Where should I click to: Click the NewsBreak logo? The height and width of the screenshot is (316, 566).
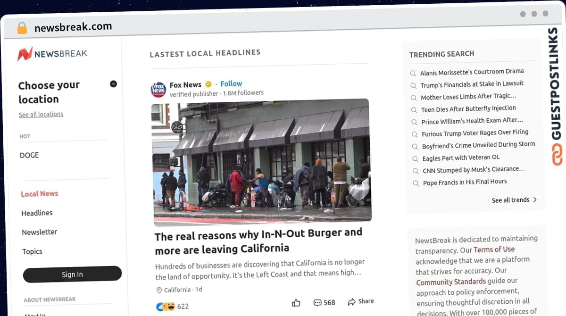(52, 53)
